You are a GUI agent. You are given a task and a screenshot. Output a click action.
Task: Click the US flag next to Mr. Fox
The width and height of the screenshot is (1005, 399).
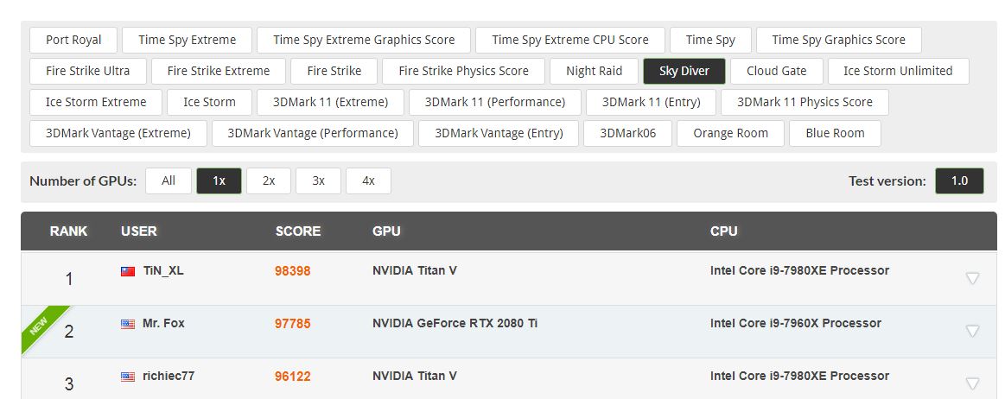[x=128, y=324]
